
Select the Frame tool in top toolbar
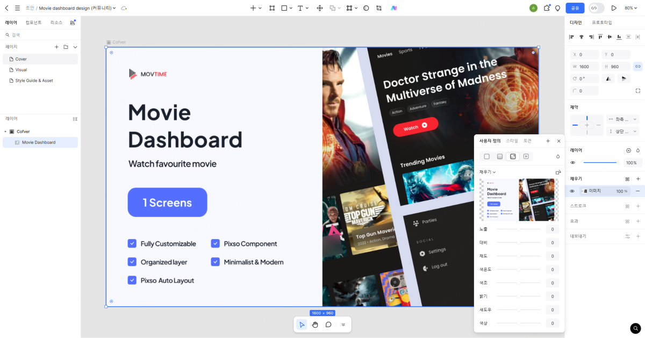(x=272, y=8)
